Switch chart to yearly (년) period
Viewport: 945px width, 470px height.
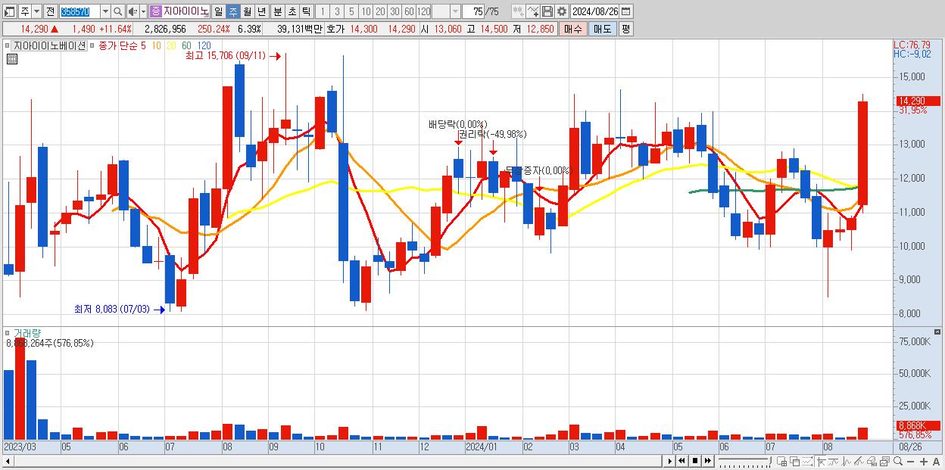pos(261,11)
